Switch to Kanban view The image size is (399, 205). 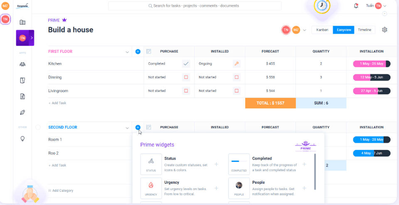(322, 30)
